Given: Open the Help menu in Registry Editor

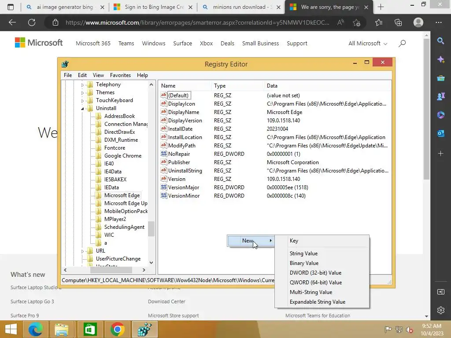Looking at the screenshot, I should click(142, 75).
